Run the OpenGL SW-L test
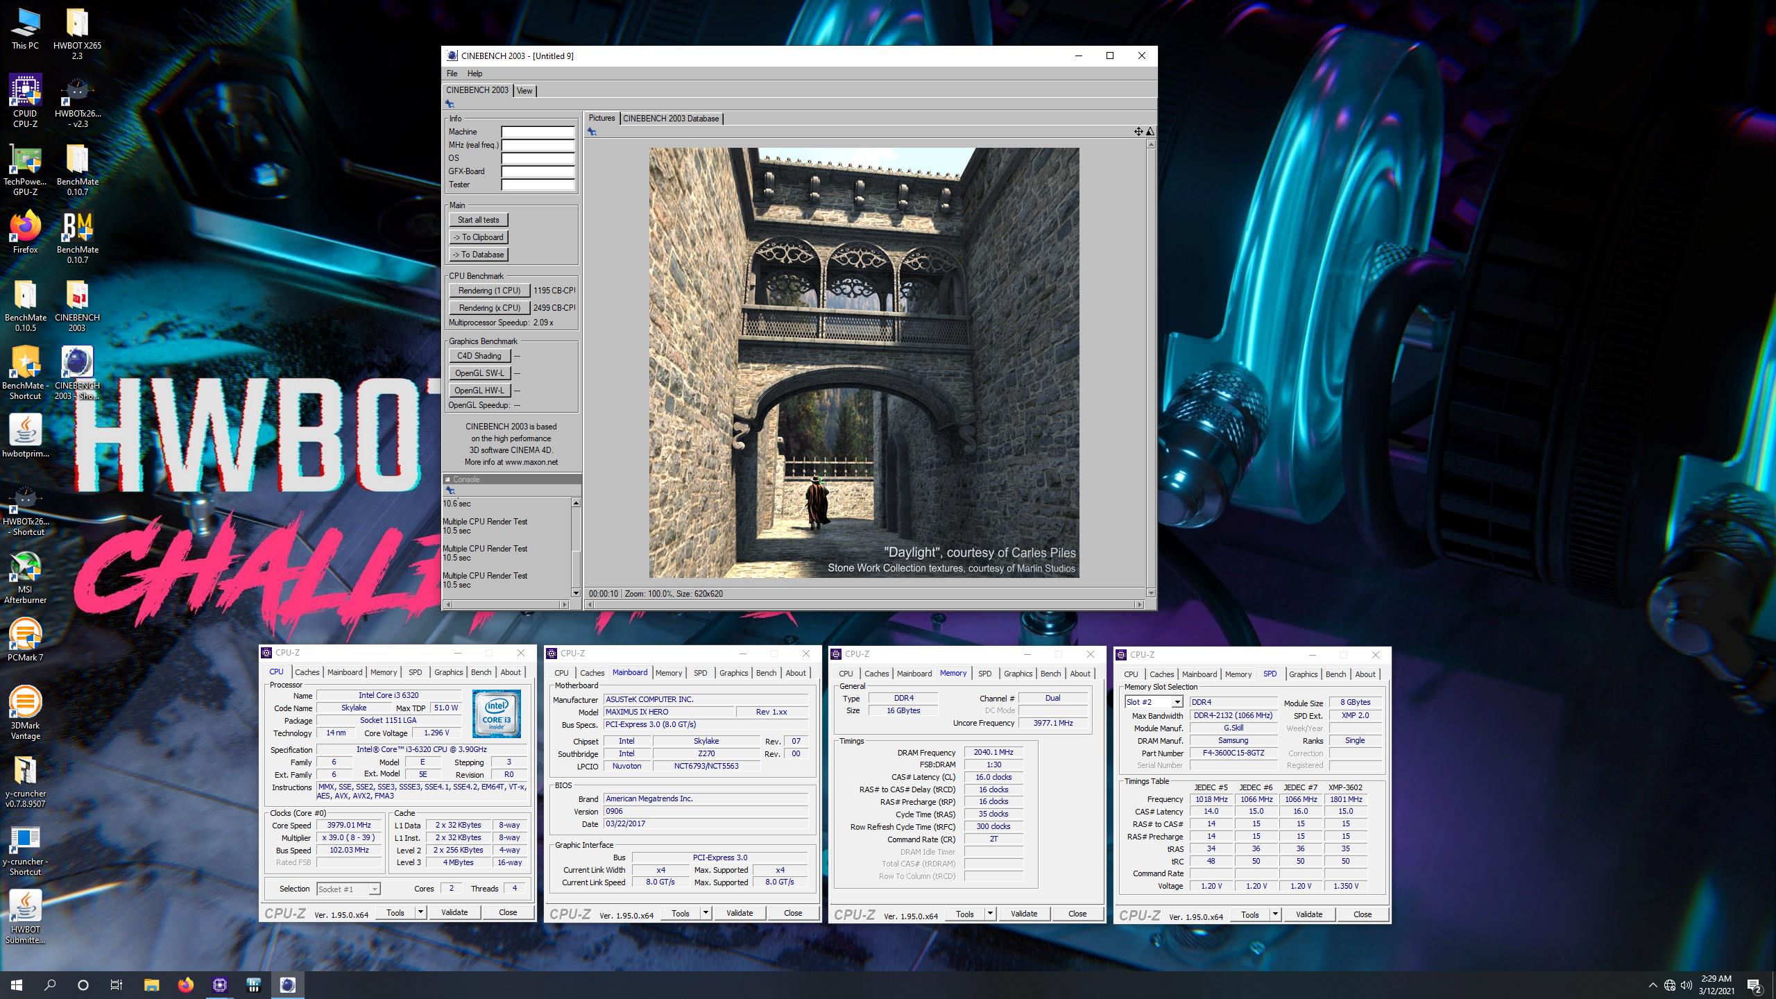The height and width of the screenshot is (999, 1776). pyautogui.click(x=479, y=373)
